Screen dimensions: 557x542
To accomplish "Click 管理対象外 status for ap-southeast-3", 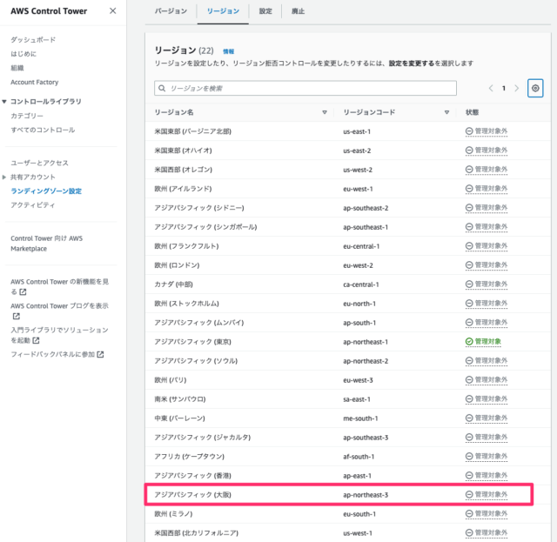I will pyautogui.click(x=487, y=438).
